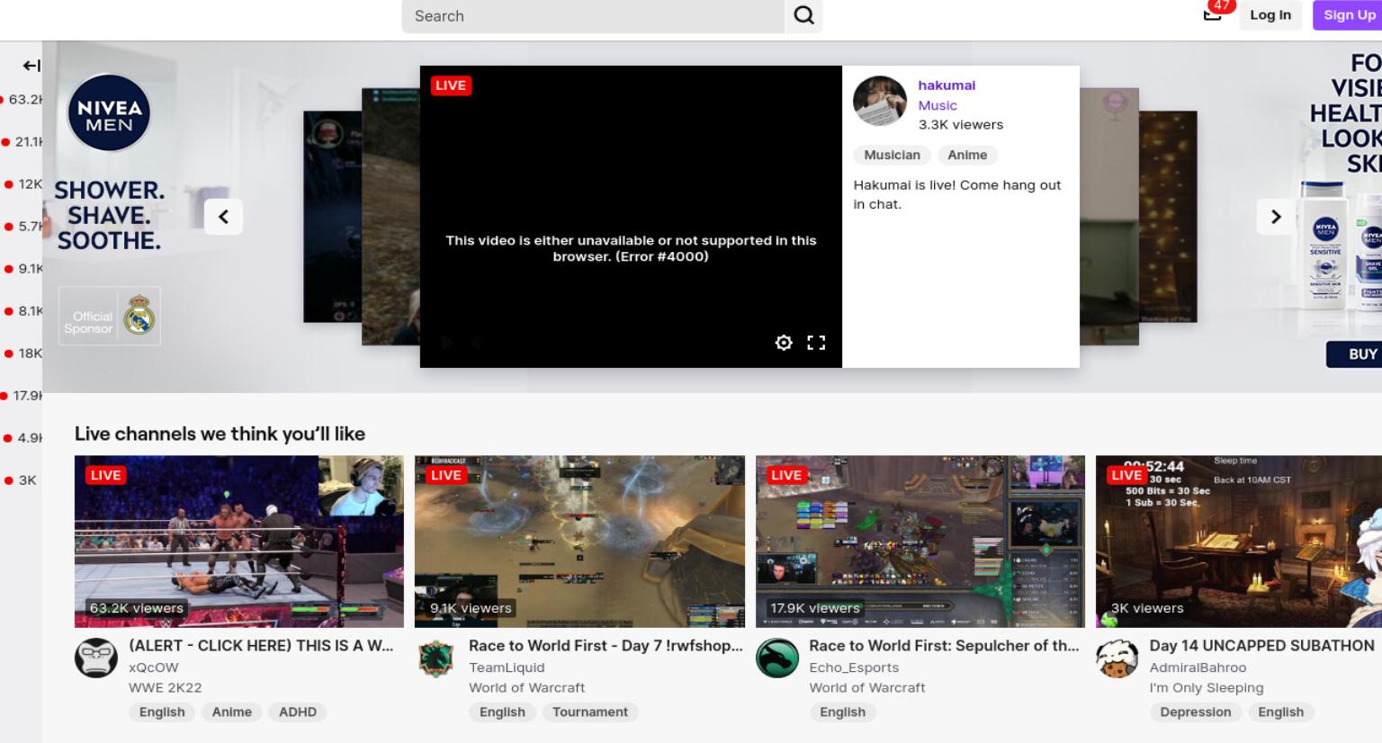Select English tag under Echo_Esports
This screenshot has width=1382, height=743.
(842, 712)
